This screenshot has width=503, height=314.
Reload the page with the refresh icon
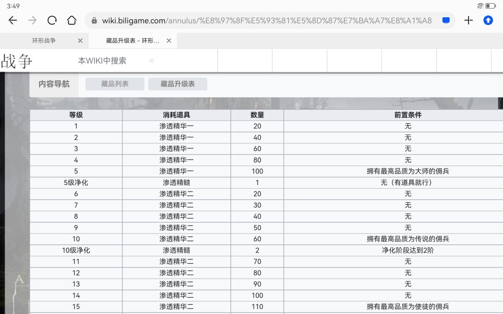[52, 20]
